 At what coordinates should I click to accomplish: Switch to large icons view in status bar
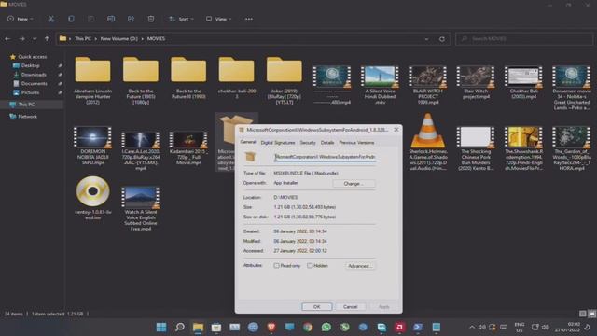591,314
